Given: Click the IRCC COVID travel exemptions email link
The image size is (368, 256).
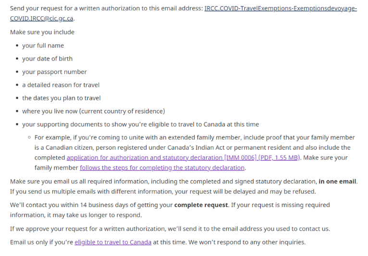Looking at the screenshot, I should [280, 9].
